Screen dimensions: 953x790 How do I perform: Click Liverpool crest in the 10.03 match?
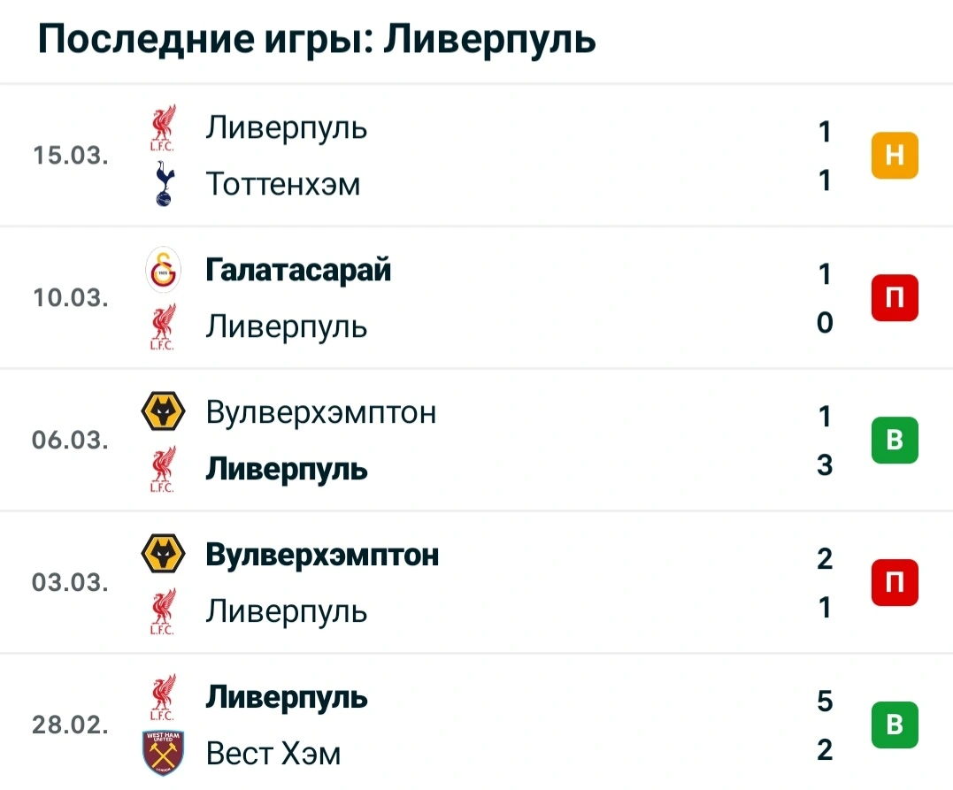163,326
